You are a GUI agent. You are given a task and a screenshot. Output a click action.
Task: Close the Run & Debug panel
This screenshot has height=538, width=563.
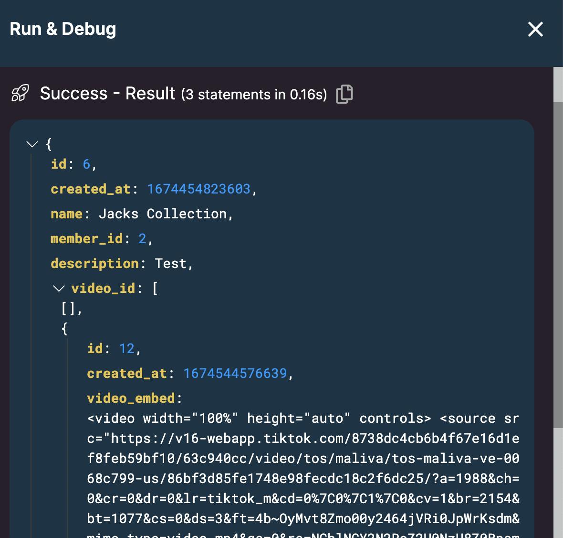(x=535, y=29)
